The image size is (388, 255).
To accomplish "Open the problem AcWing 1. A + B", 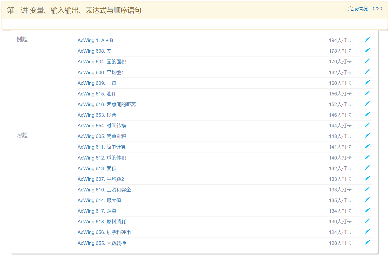I will tap(95, 40).
